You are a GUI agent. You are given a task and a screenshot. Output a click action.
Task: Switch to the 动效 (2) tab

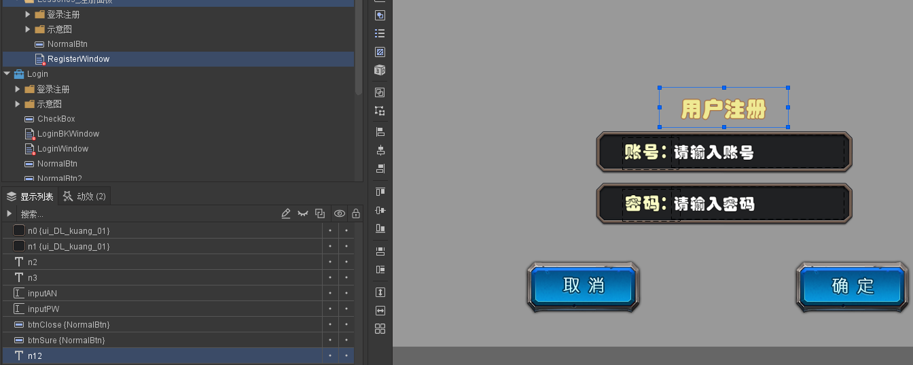point(85,196)
